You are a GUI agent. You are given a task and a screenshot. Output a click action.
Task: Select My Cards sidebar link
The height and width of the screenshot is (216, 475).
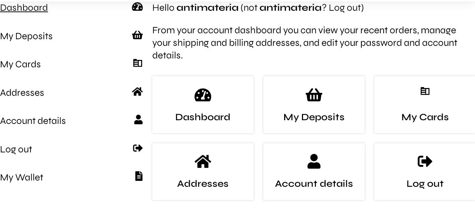coord(20,64)
